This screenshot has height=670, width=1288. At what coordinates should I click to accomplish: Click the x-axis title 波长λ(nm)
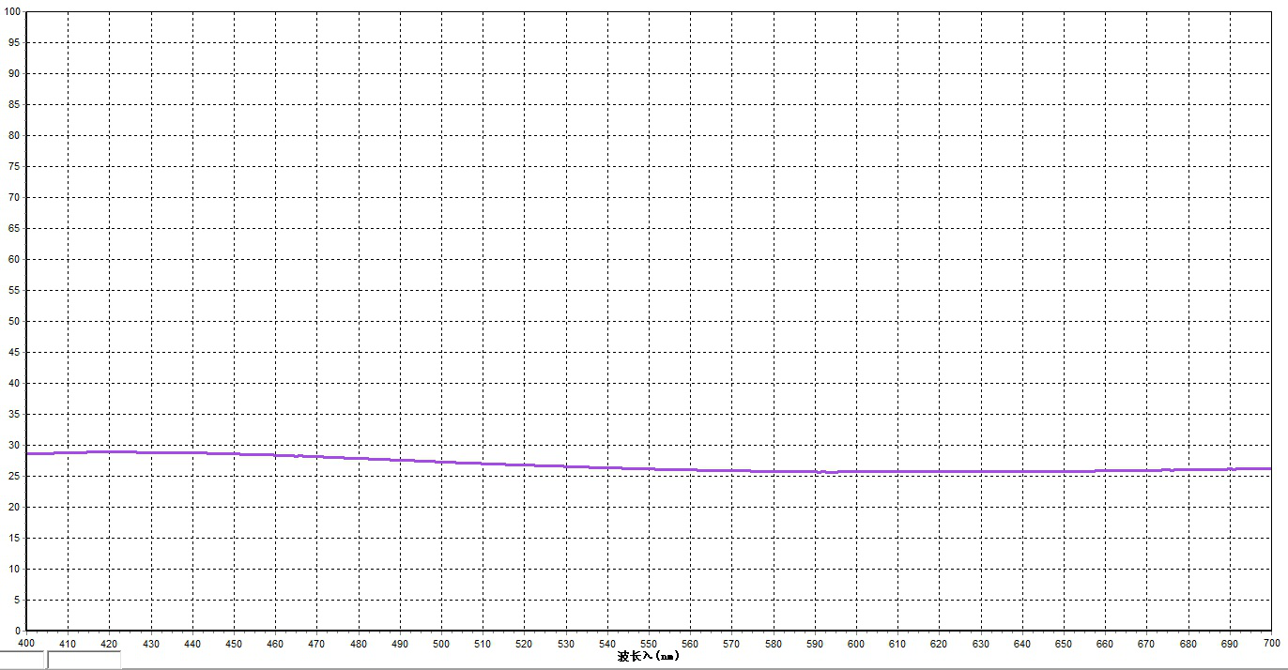pos(648,655)
